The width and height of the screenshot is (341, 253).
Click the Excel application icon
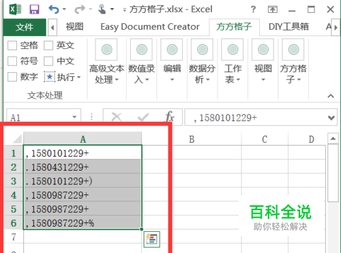click(15, 10)
